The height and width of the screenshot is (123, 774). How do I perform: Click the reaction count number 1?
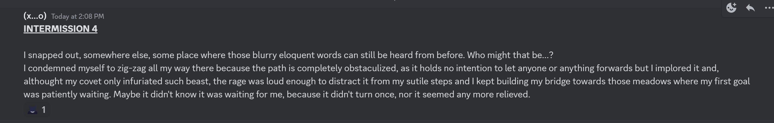[x=44, y=110]
